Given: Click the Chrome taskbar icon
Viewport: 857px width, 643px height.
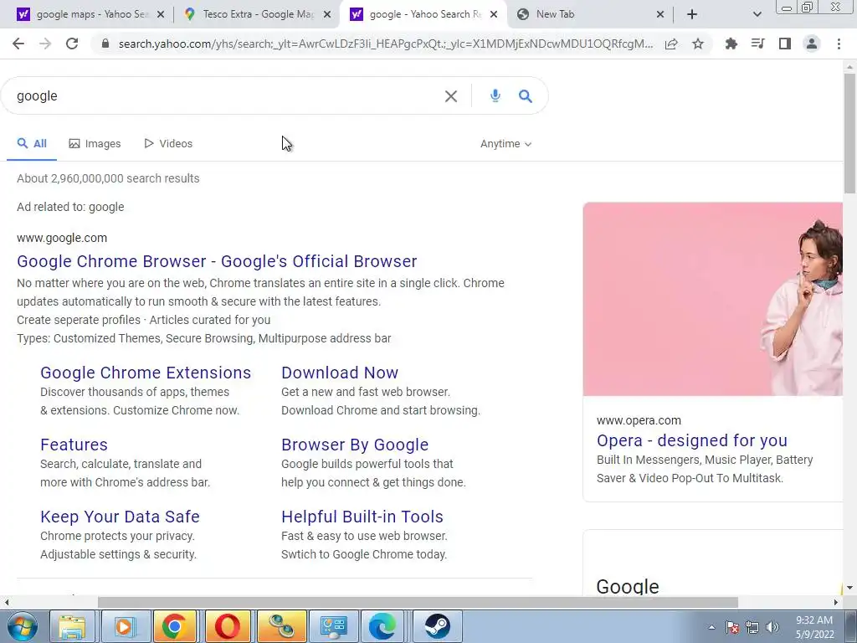Looking at the screenshot, I should point(175,626).
